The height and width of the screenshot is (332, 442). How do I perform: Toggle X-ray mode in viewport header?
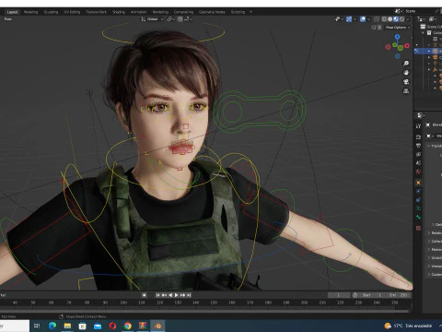tap(377, 19)
